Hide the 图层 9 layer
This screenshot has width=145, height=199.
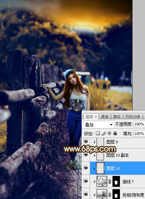coord(86,142)
